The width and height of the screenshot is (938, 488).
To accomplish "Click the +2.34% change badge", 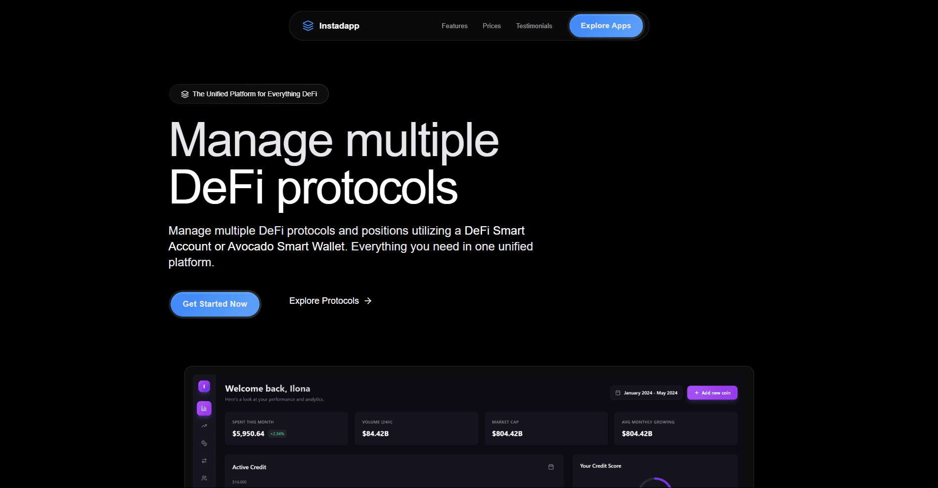I will pyautogui.click(x=277, y=434).
